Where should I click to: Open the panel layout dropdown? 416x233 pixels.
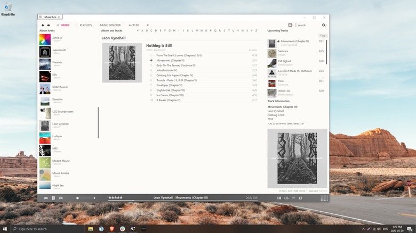291,25
